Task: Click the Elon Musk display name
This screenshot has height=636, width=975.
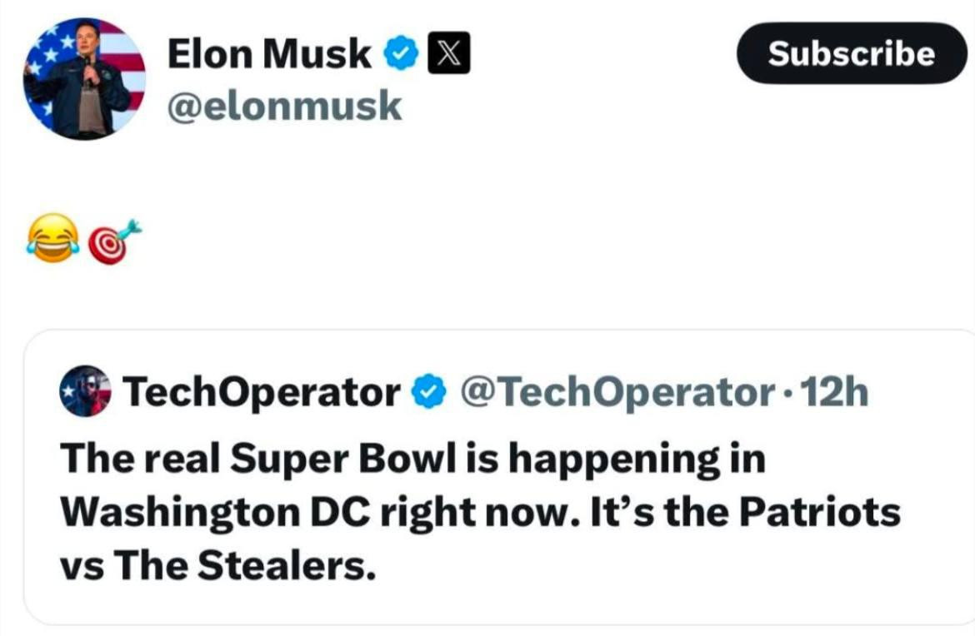Action: click(x=269, y=55)
